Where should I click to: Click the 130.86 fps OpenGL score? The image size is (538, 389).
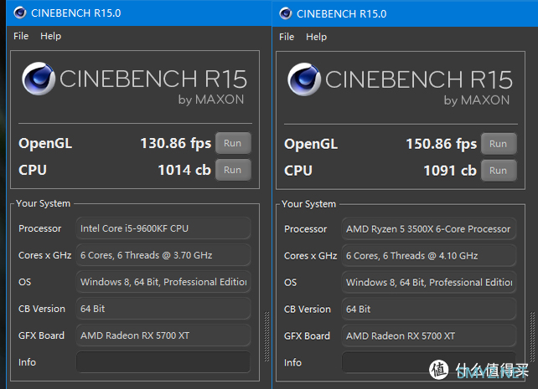tap(176, 144)
